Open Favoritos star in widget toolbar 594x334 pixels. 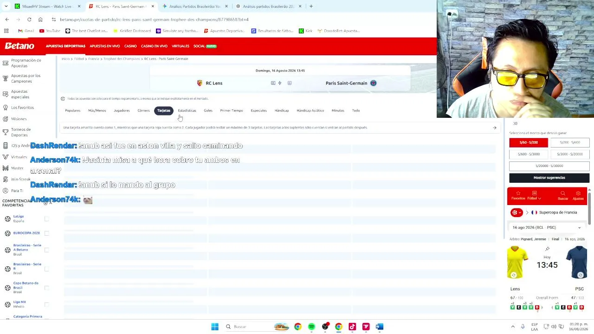[518, 196]
